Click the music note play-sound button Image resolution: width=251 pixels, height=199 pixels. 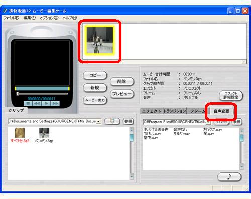pos(229,177)
